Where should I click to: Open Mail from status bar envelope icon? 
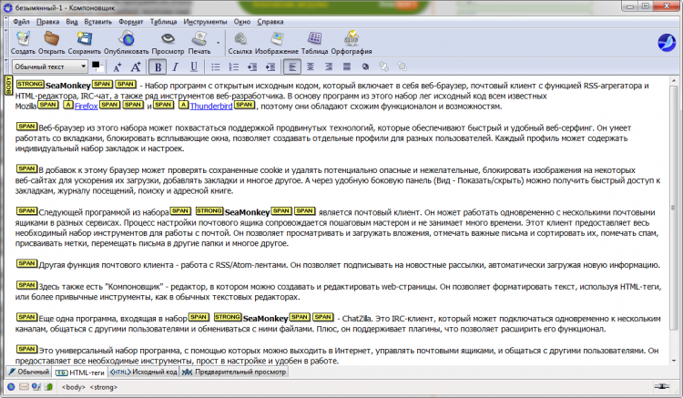pyautogui.click(x=24, y=387)
